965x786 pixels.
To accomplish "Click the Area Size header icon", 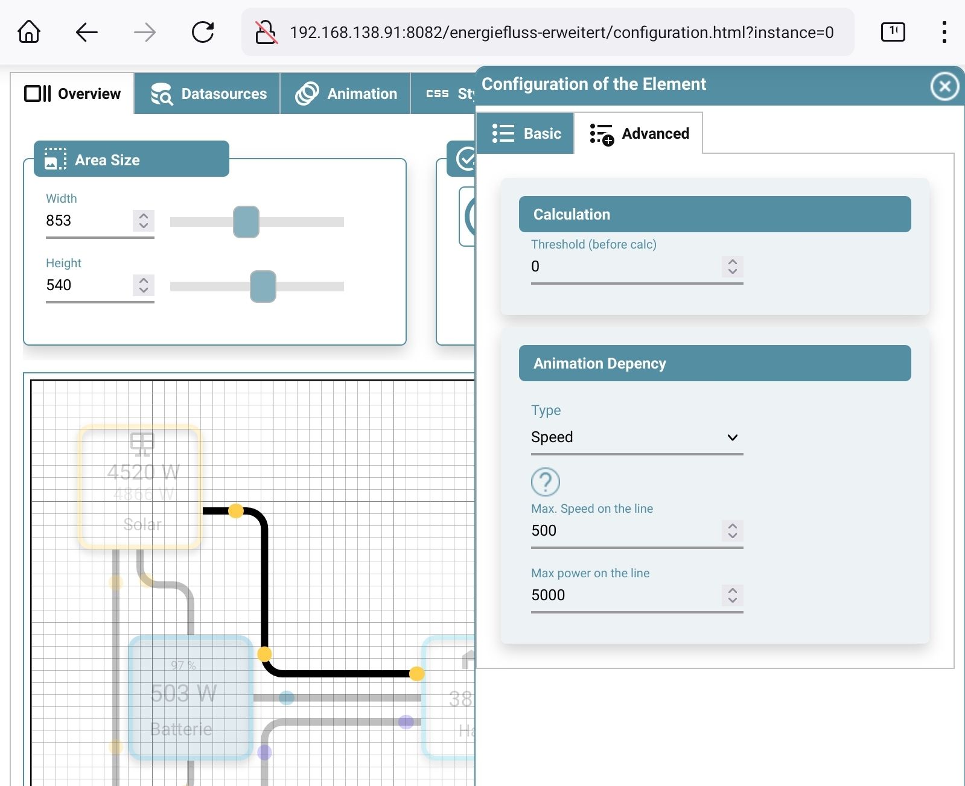I will click(x=56, y=159).
